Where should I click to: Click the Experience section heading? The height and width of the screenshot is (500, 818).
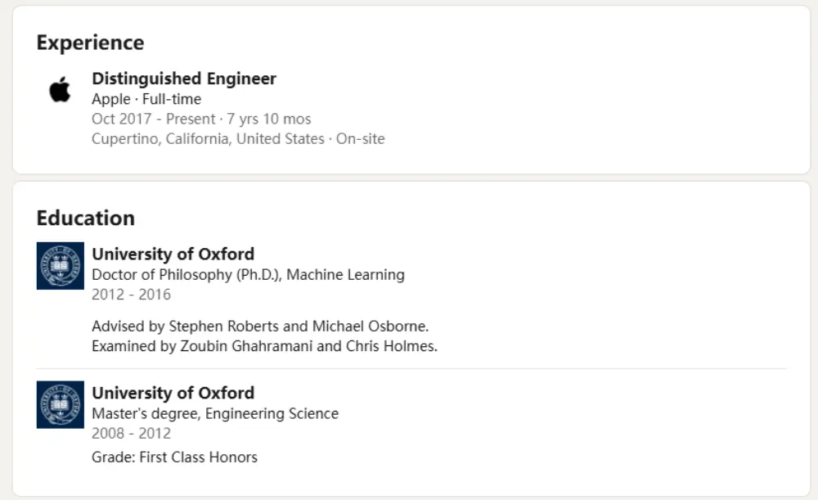90,43
